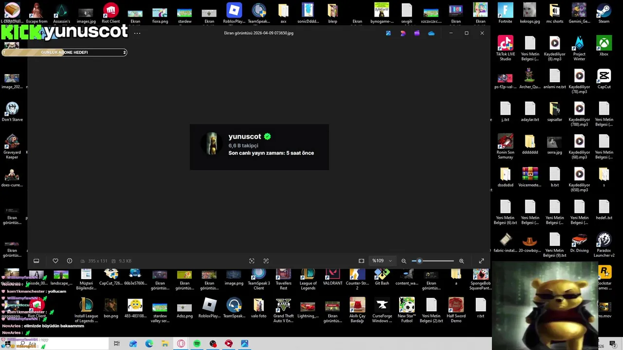Select serra.jpg image file
Image resolution: width=623 pixels, height=350 pixels.
[554, 145]
